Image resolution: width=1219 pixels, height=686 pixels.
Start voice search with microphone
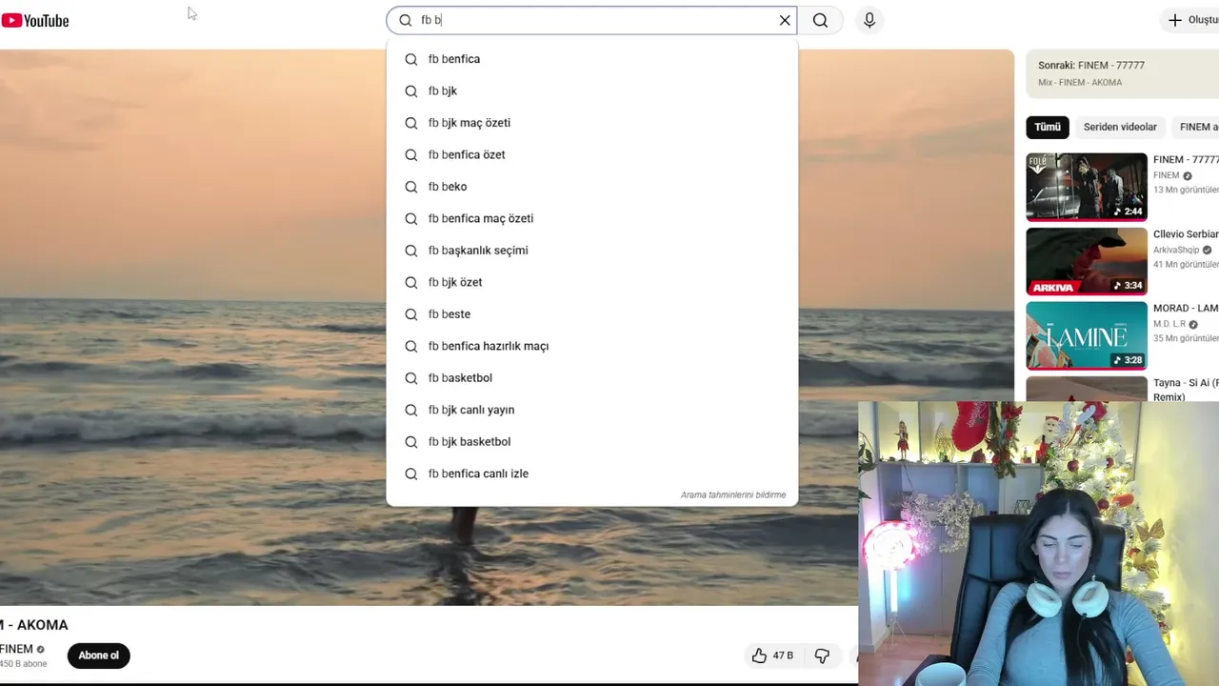click(869, 20)
